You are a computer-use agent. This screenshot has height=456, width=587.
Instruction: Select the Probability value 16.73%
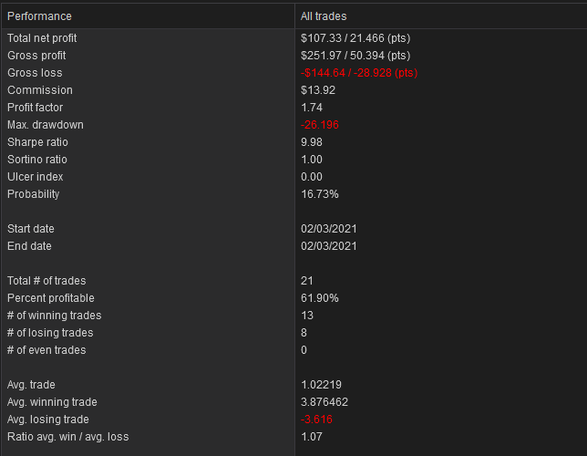[x=320, y=194]
